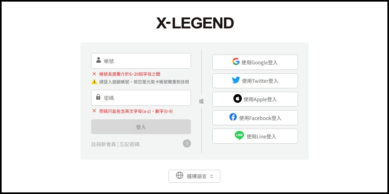Click the Twitter bird icon
Screen dimensions: 389x194
[236, 80]
